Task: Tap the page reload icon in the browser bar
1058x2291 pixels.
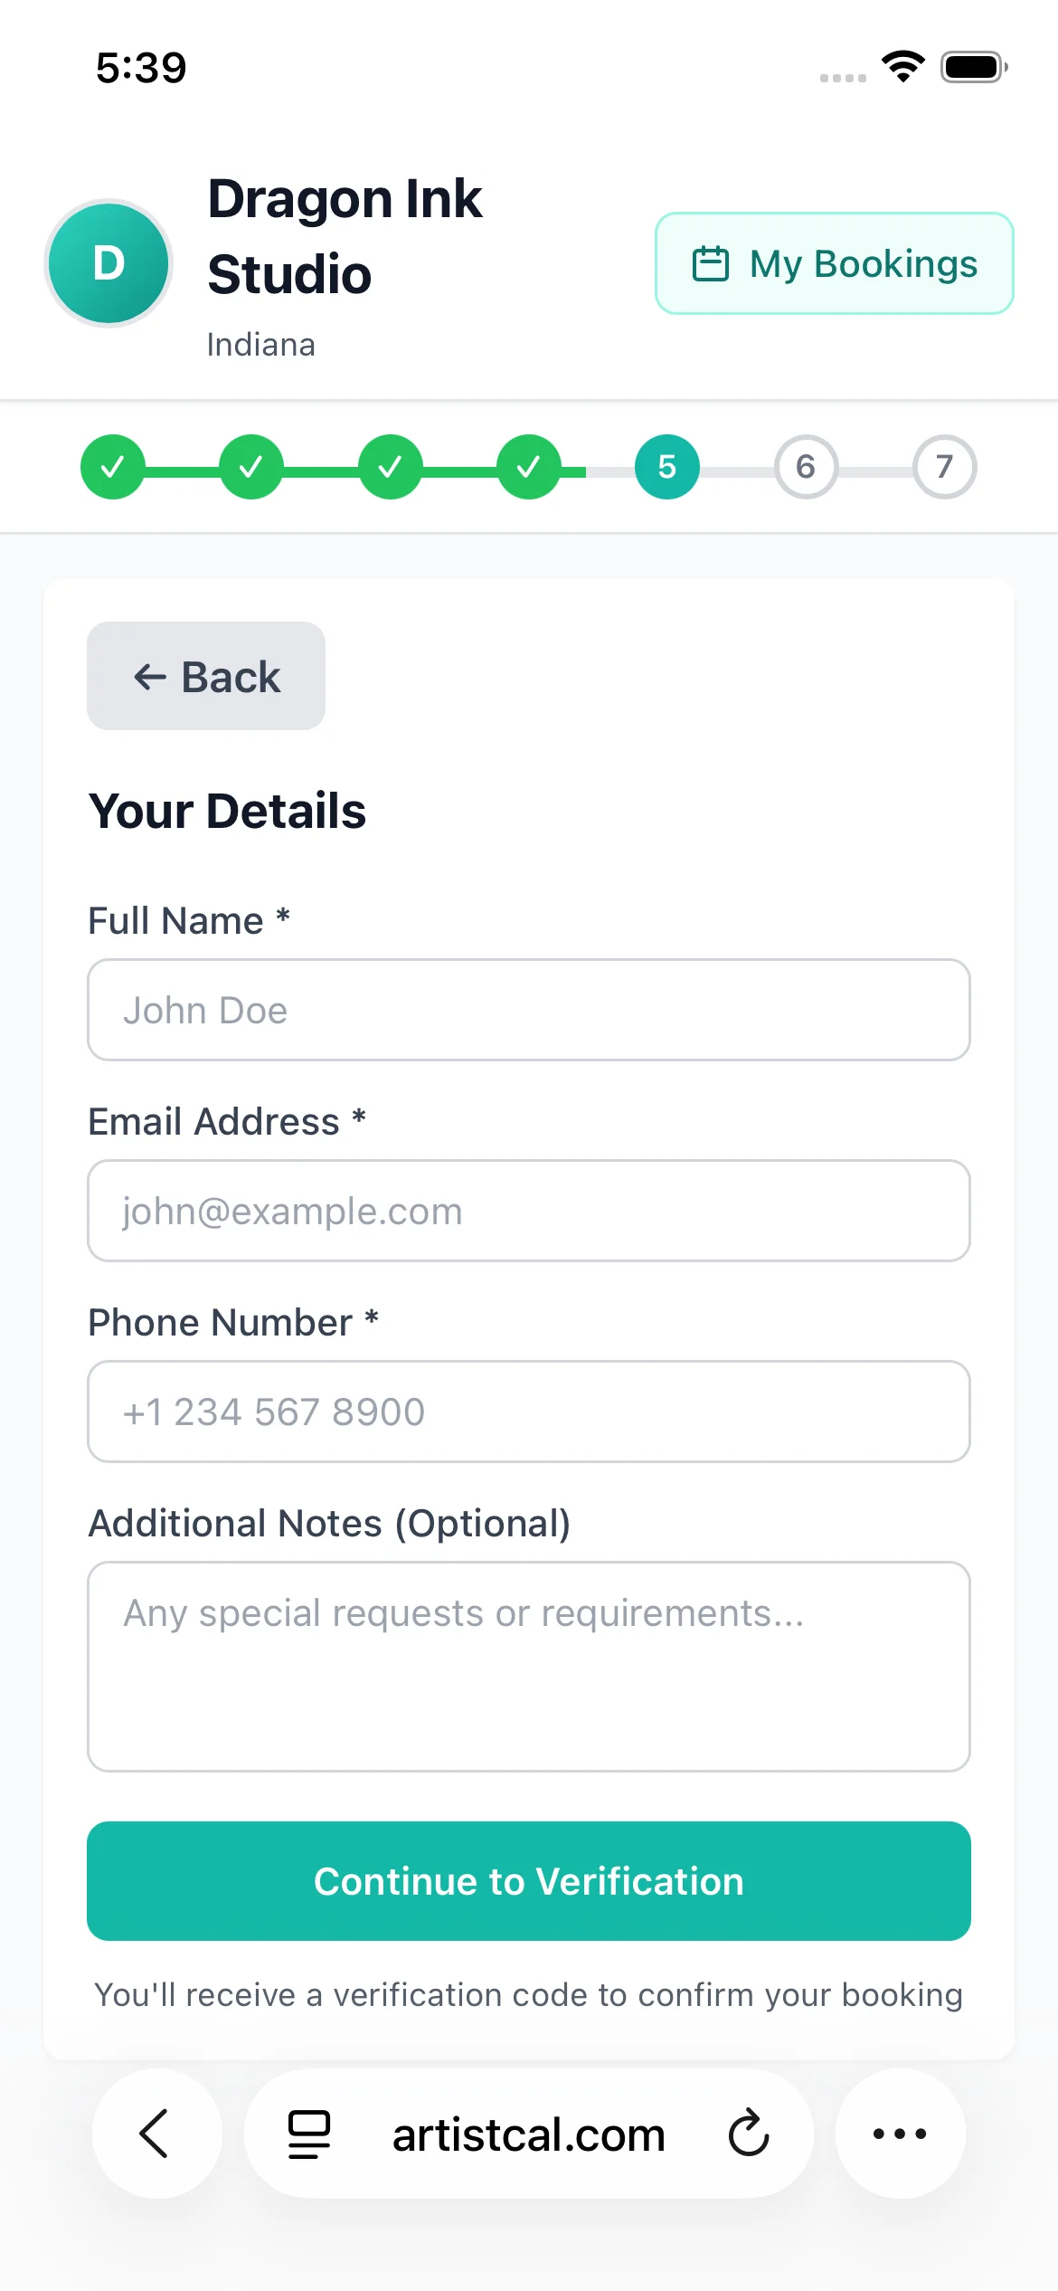Action: point(749,2134)
